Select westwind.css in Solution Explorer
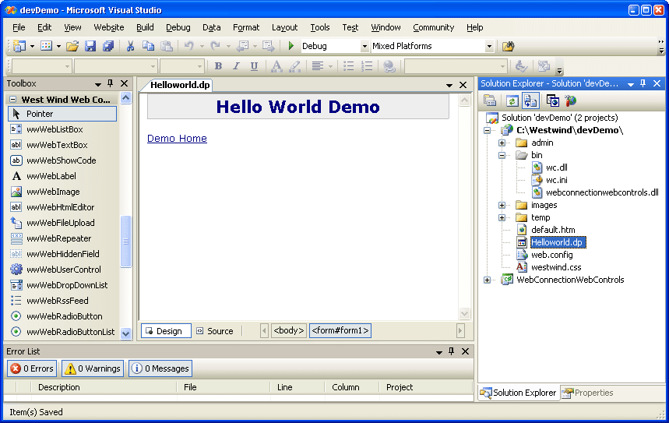 [x=556, y=268]
